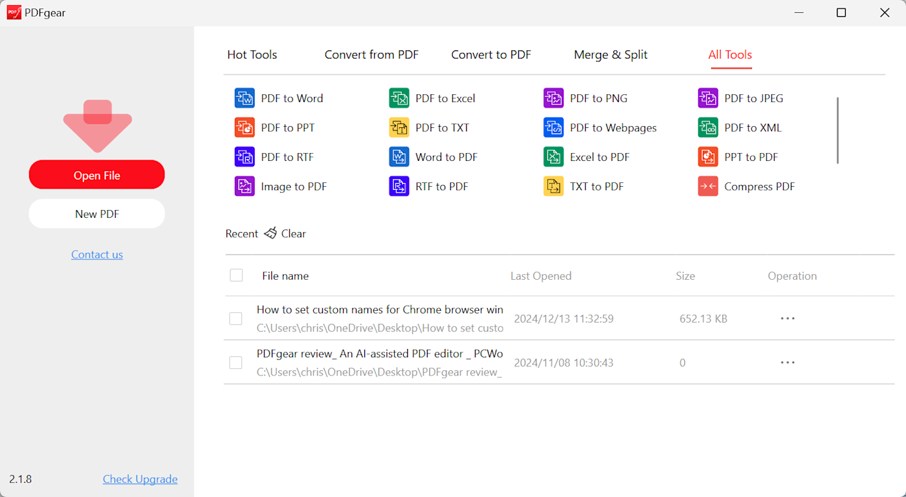Open the more options menu for the 652.13 KB file

click(x=788, y=319)
